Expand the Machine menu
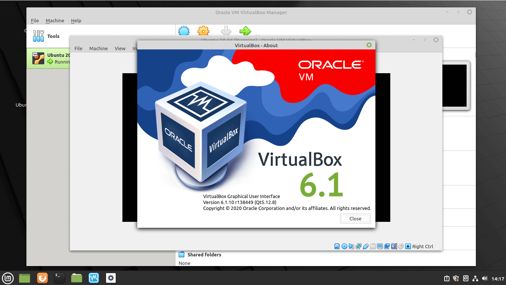The image size is (506, 285). pos(98,48)
